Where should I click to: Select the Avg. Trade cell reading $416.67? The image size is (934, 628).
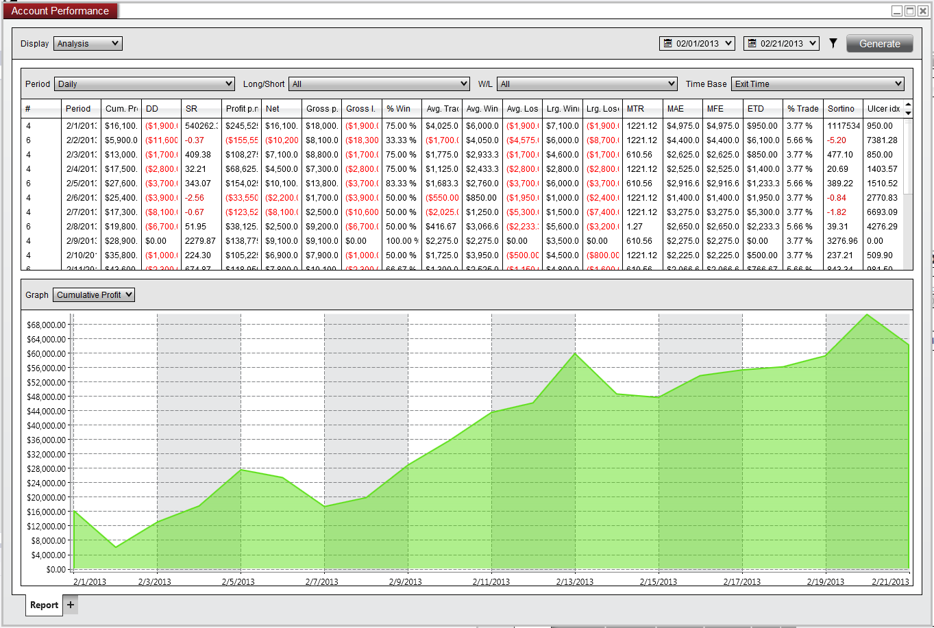click(x=441, y=227)
